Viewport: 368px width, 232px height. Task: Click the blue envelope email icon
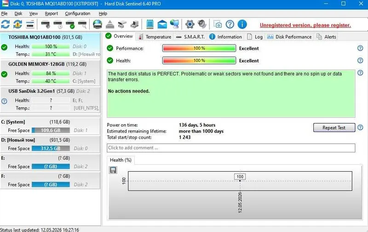[x=162, y=24]
